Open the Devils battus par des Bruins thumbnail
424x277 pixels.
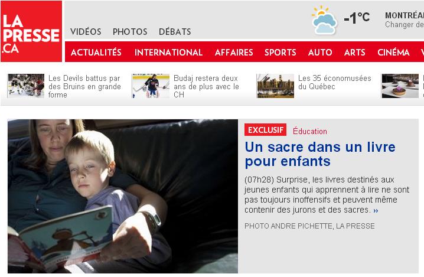26,86
